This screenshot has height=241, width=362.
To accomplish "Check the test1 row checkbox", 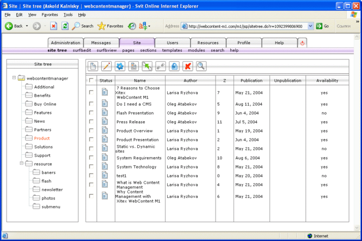I will point(91,176).
